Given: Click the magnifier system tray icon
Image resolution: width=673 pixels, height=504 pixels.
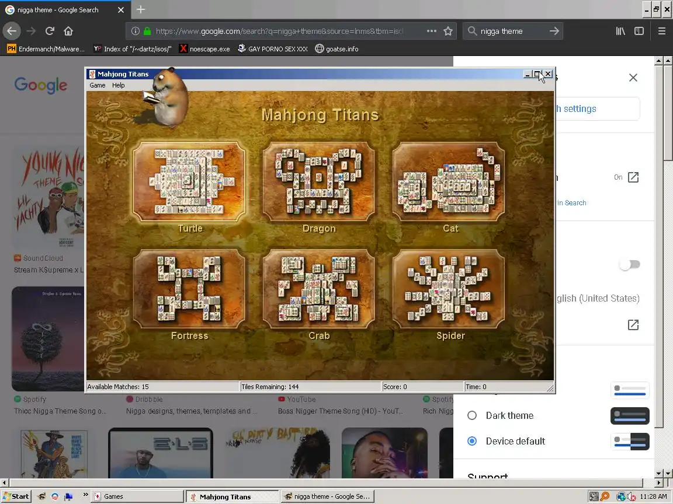Looking at the screenshot, I should coord(604,496).
